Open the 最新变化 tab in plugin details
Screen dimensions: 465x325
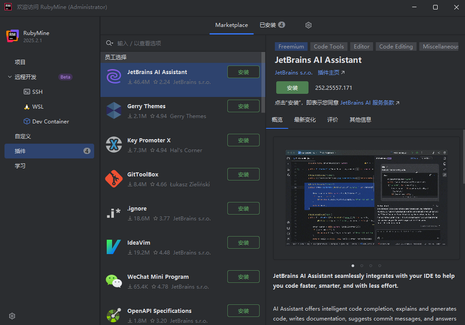(x=305, y=120)
